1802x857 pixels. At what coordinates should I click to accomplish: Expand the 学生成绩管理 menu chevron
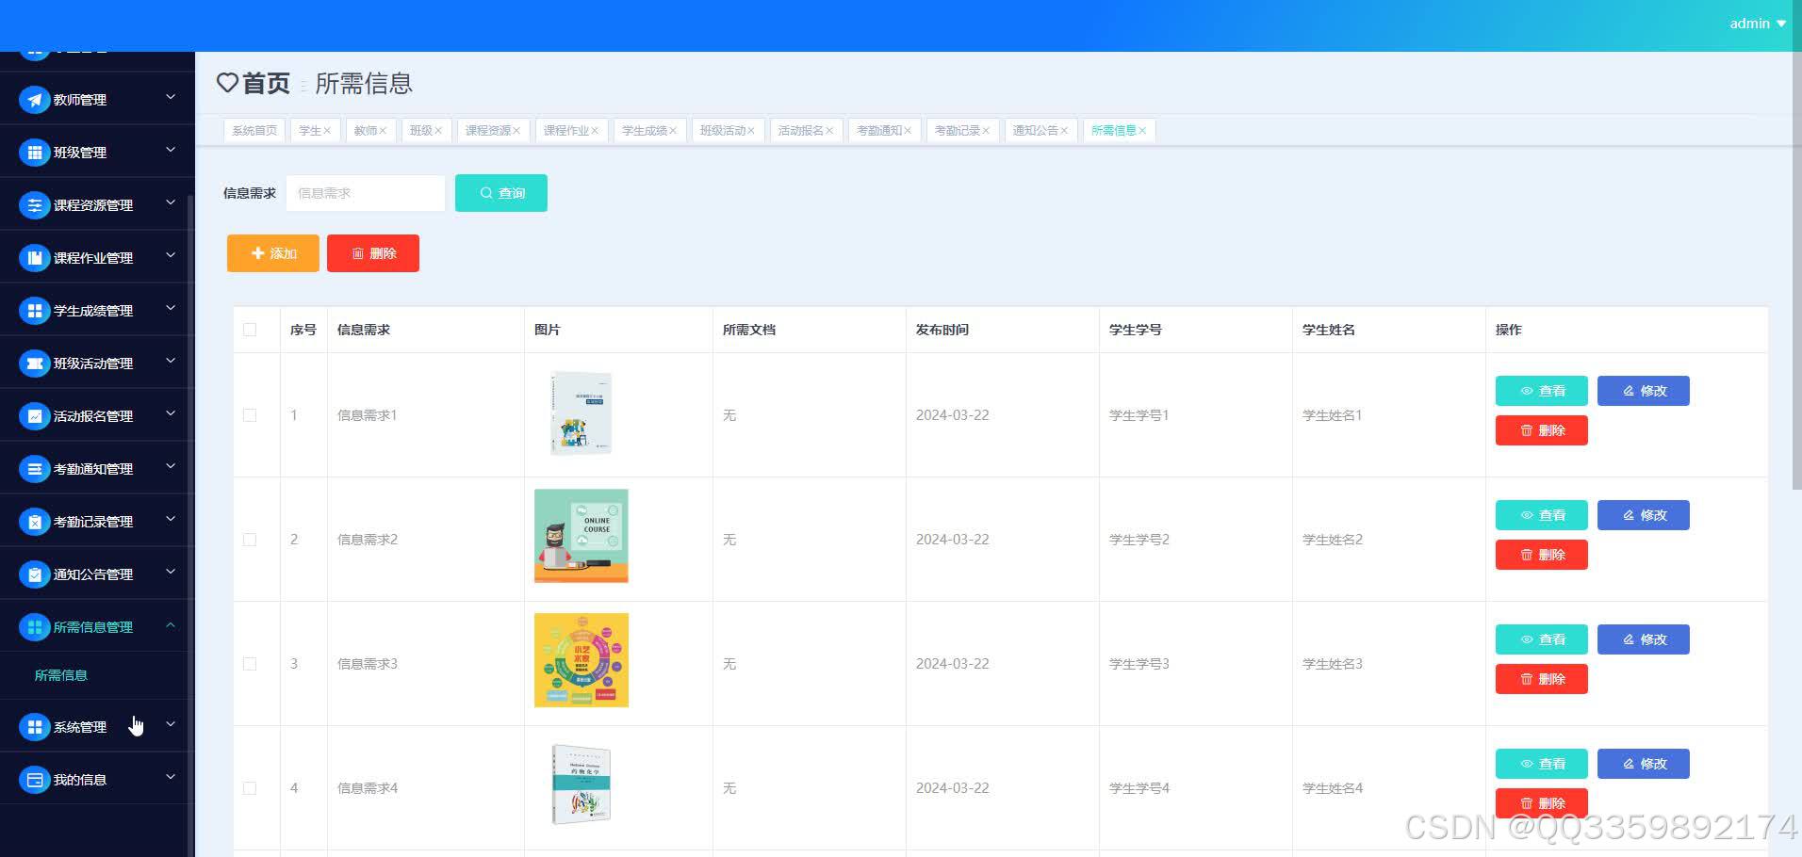(x=171, y=308)
